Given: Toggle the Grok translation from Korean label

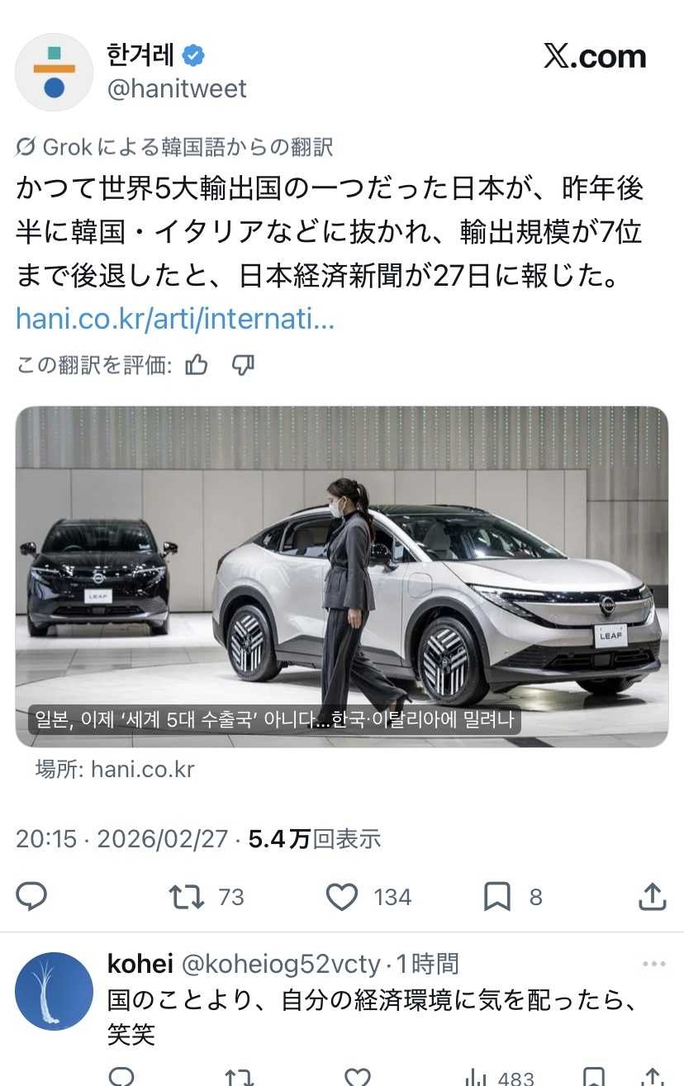Looking at the screenshot, I should [175, 147].
